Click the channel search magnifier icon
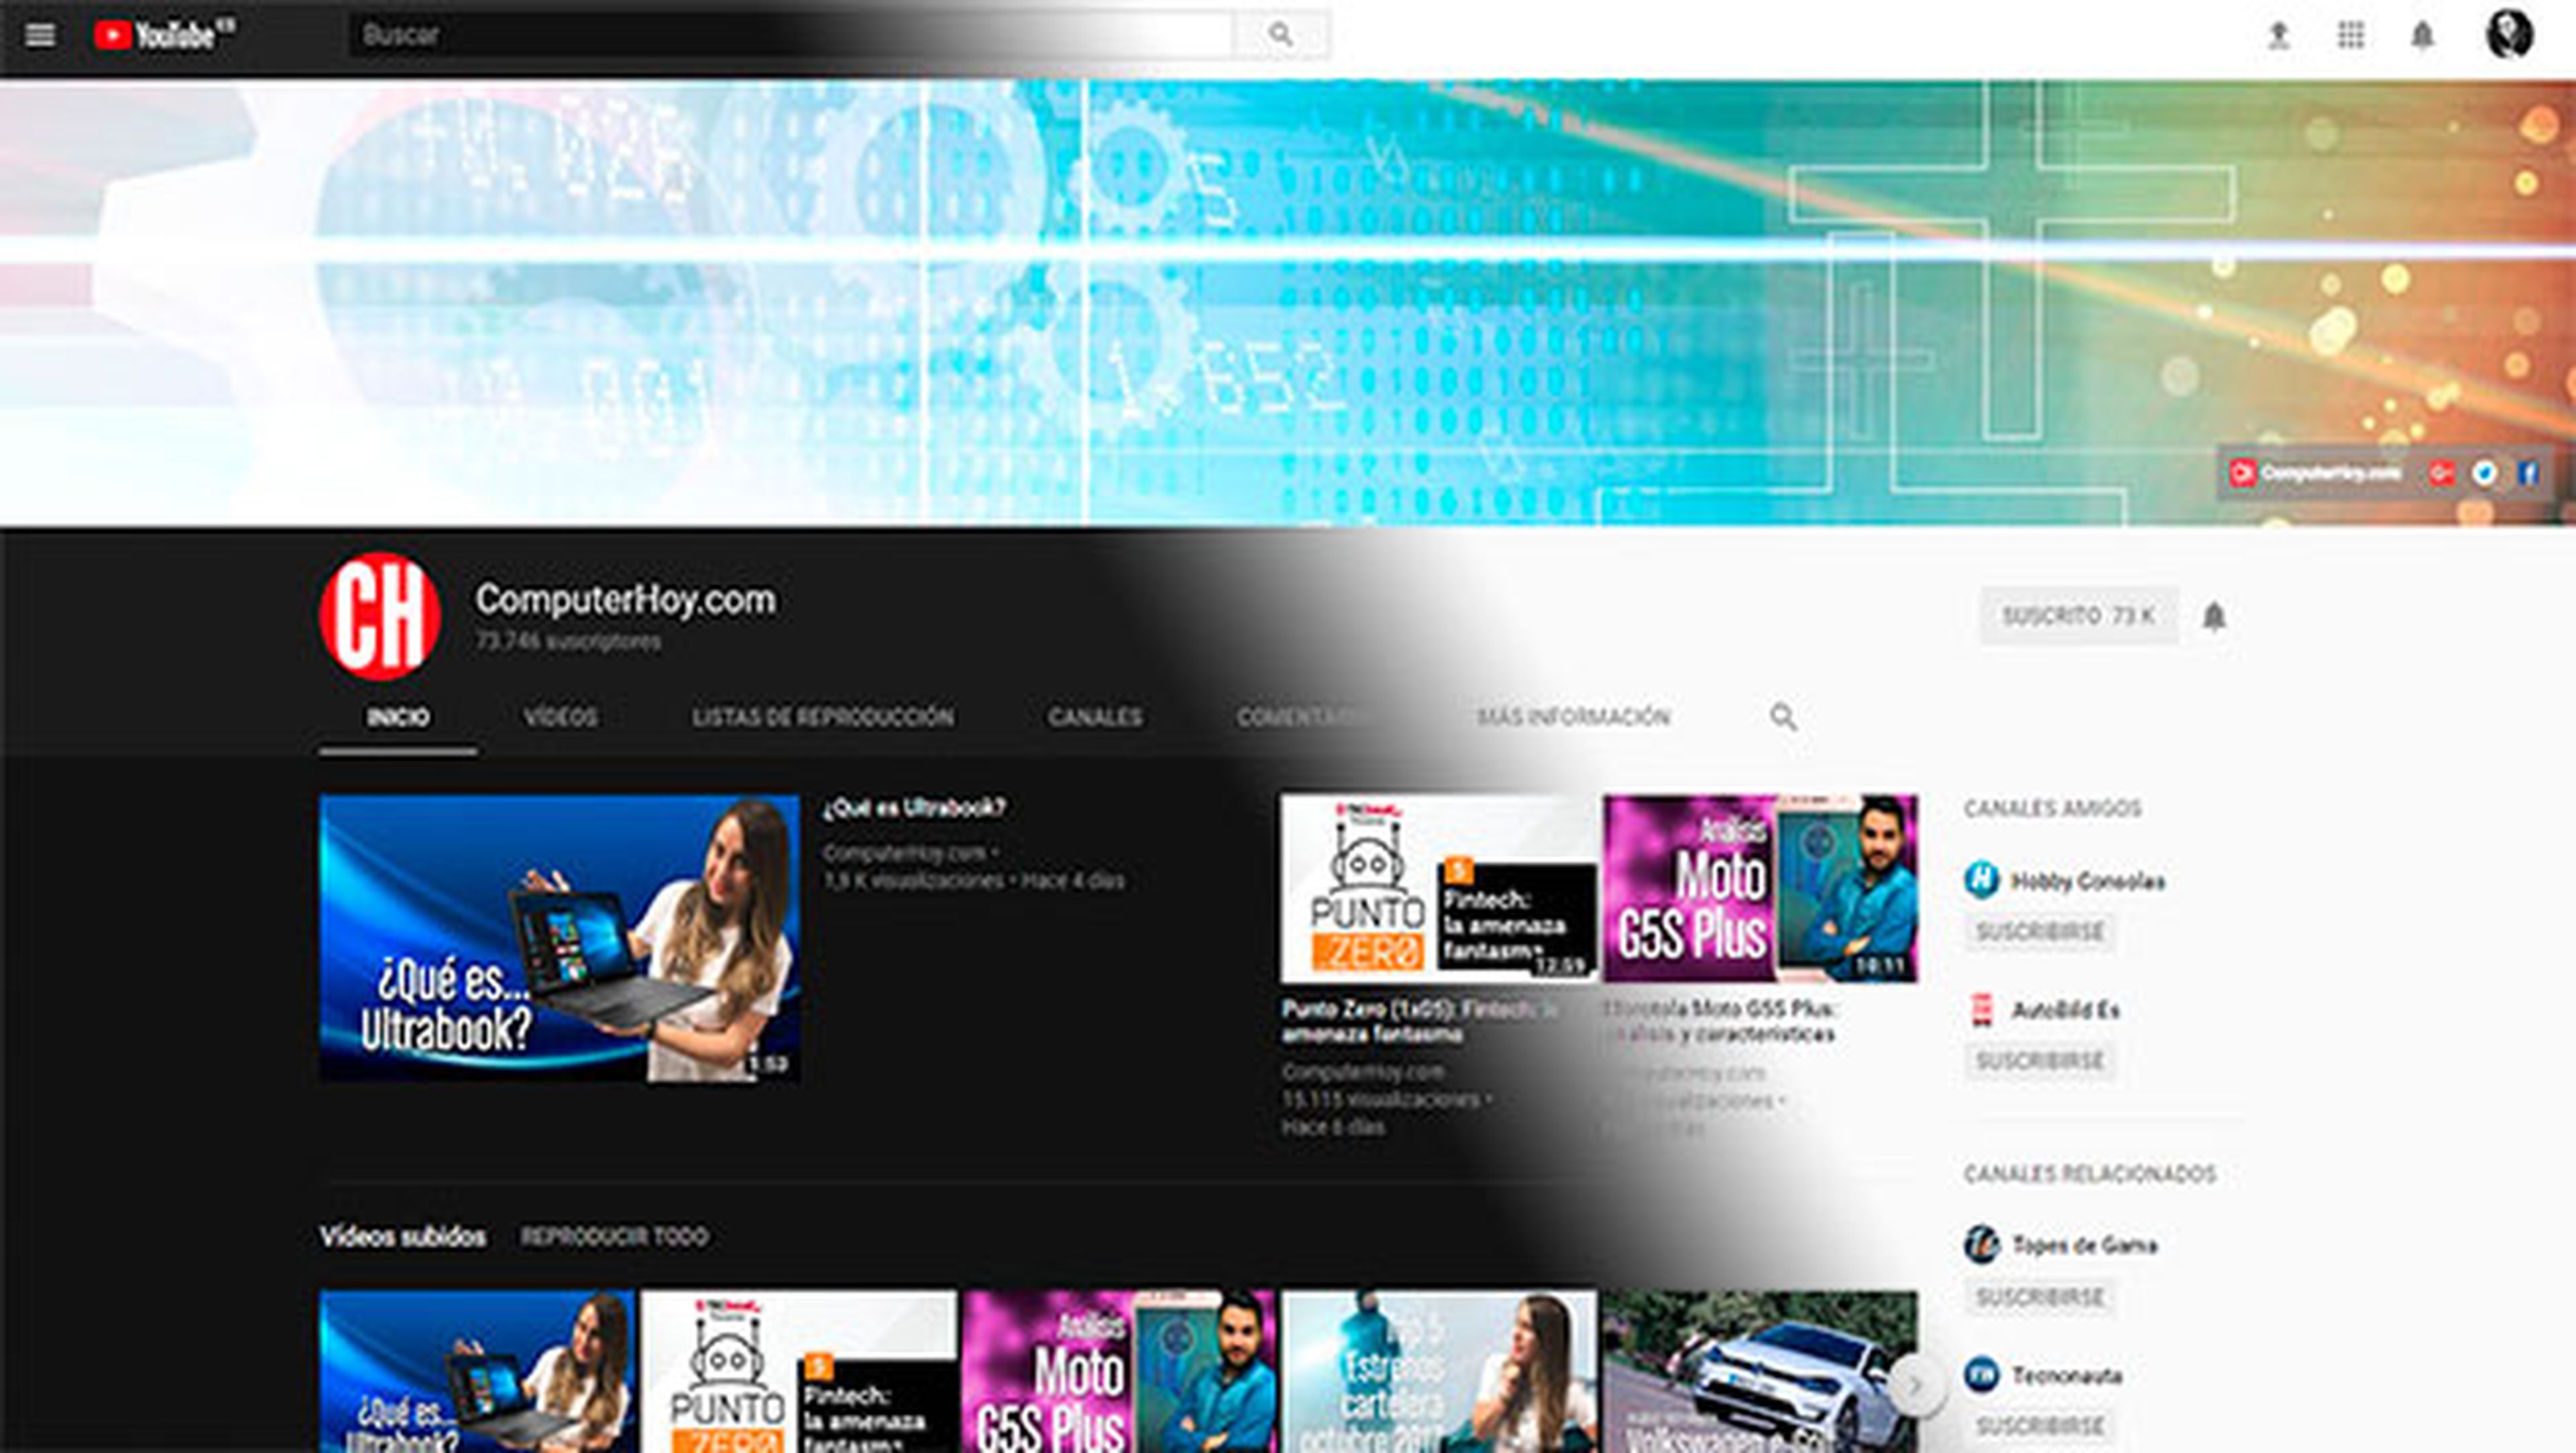This screenshot has width=2576, height=1453. pos(1783,717)
